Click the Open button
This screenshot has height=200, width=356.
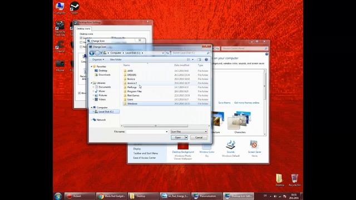[178, 138]
